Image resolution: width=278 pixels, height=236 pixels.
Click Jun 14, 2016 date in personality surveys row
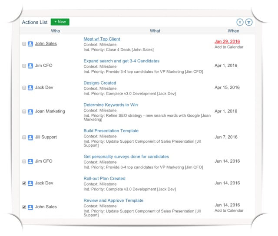point(227,161)
